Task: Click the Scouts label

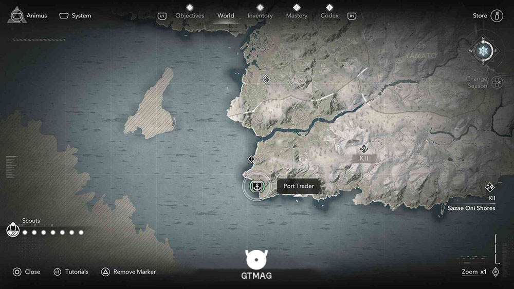Action: coord(31,221)
